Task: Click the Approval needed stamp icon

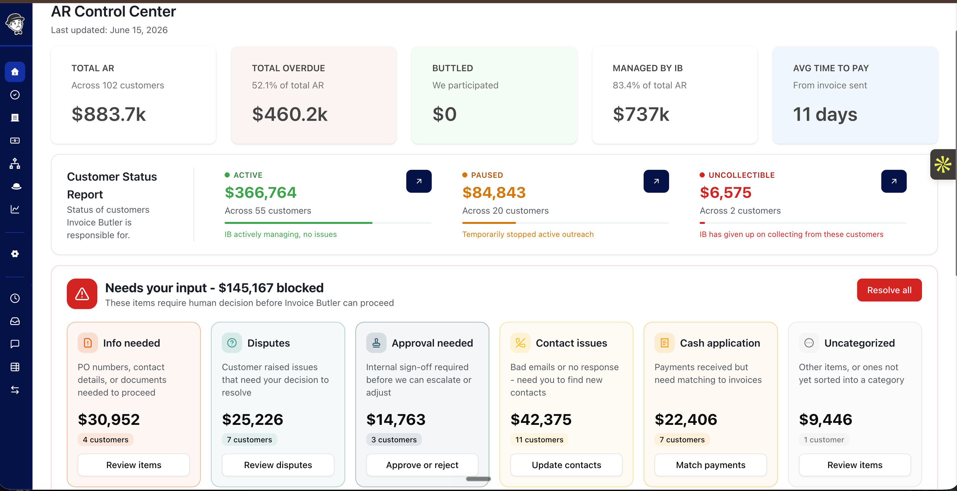Action: pos(376,343)
